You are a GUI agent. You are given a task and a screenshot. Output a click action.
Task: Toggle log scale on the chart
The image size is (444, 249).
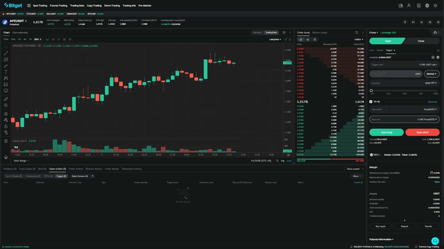click(x=283, y=161)
